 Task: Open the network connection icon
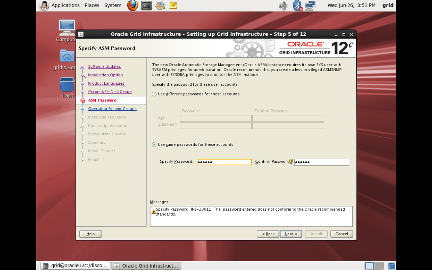(310, 5)
